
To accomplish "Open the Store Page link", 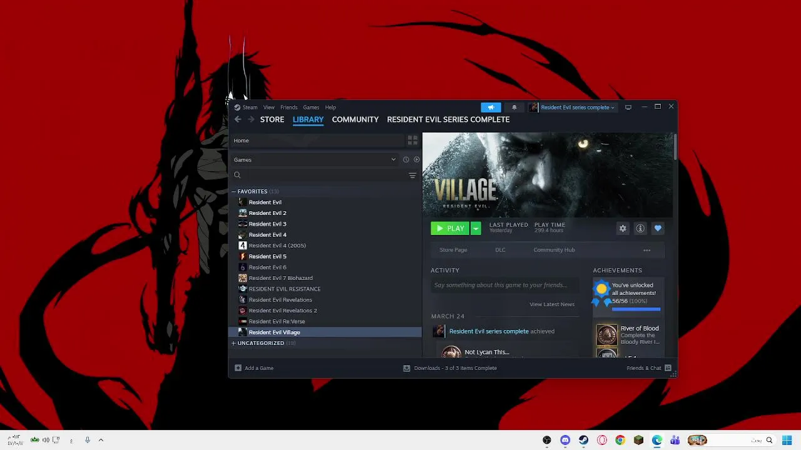I will (453, 250).
